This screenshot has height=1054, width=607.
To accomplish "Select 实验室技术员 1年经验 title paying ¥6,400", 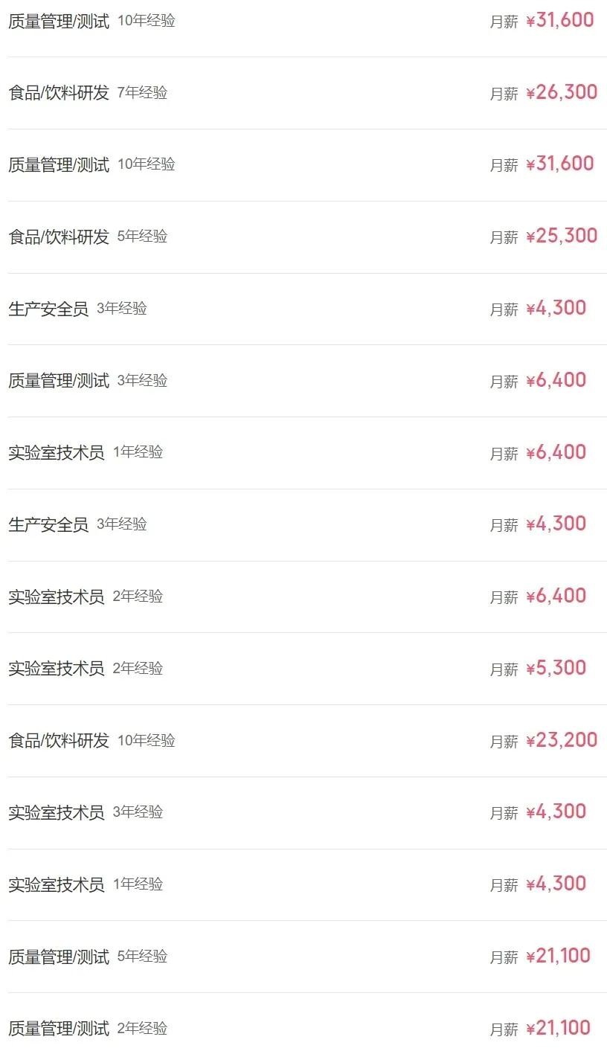I will (x=57, y=452).
